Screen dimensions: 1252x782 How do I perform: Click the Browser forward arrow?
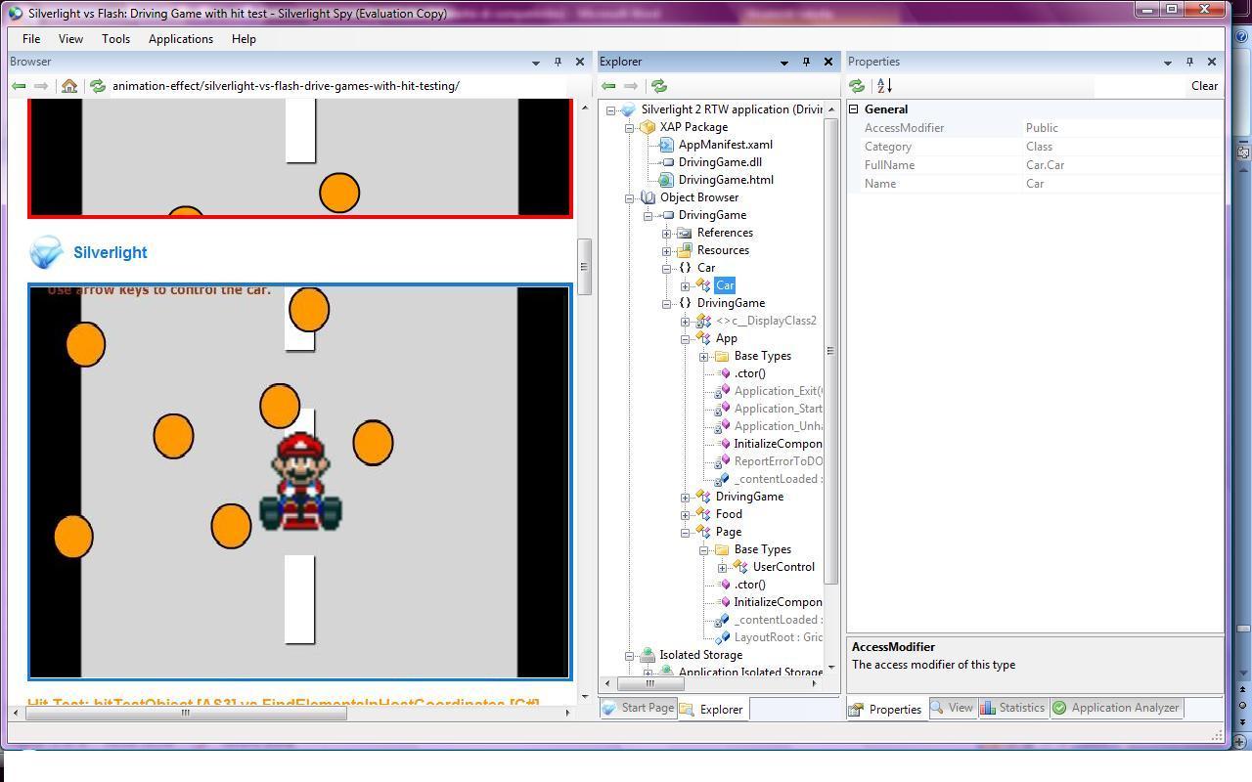point(40,86)
